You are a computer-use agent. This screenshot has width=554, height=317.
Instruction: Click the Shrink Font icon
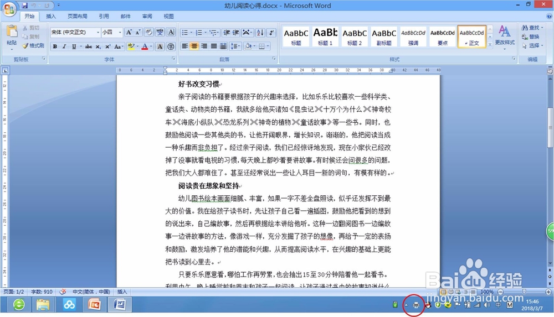(x=138, y=33)
